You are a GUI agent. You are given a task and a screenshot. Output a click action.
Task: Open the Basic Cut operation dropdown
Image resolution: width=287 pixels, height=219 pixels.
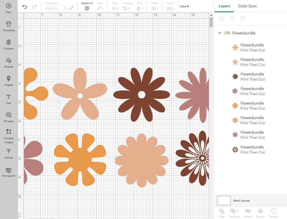point(56,8)
